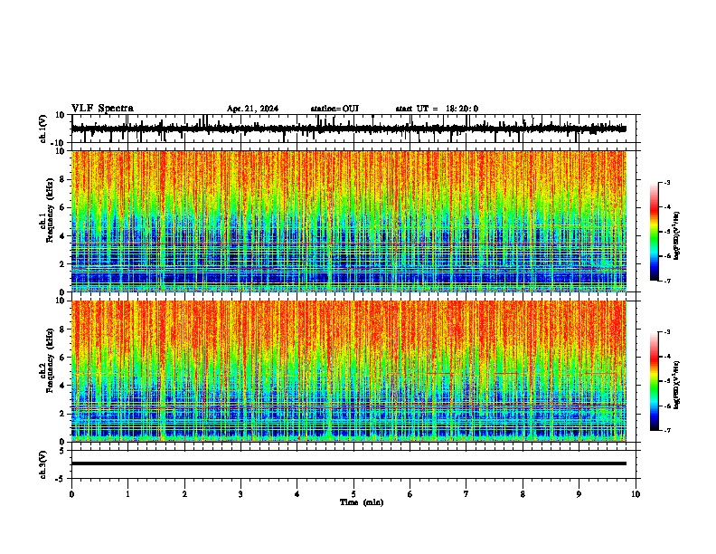Click the "station=OUI" label
This screenshot has height=554, width=716.
(x=334, y=109)
